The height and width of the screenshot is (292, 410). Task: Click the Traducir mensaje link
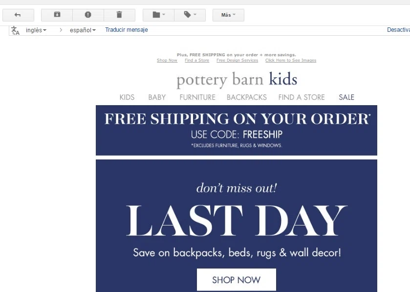click(126, 30)
